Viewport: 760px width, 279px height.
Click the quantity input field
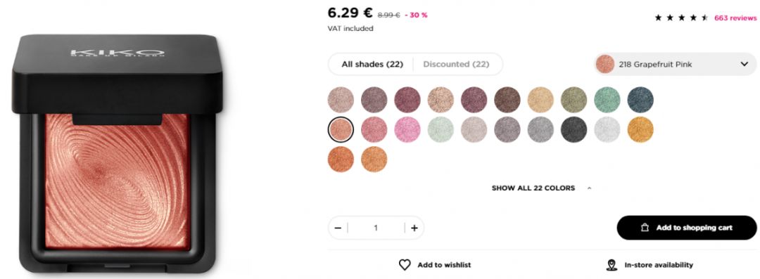tap(376, 228)
